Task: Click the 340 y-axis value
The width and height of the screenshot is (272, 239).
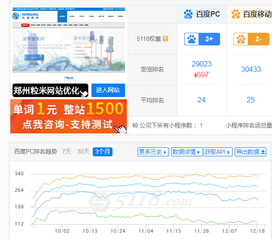Action: [19, 173]
